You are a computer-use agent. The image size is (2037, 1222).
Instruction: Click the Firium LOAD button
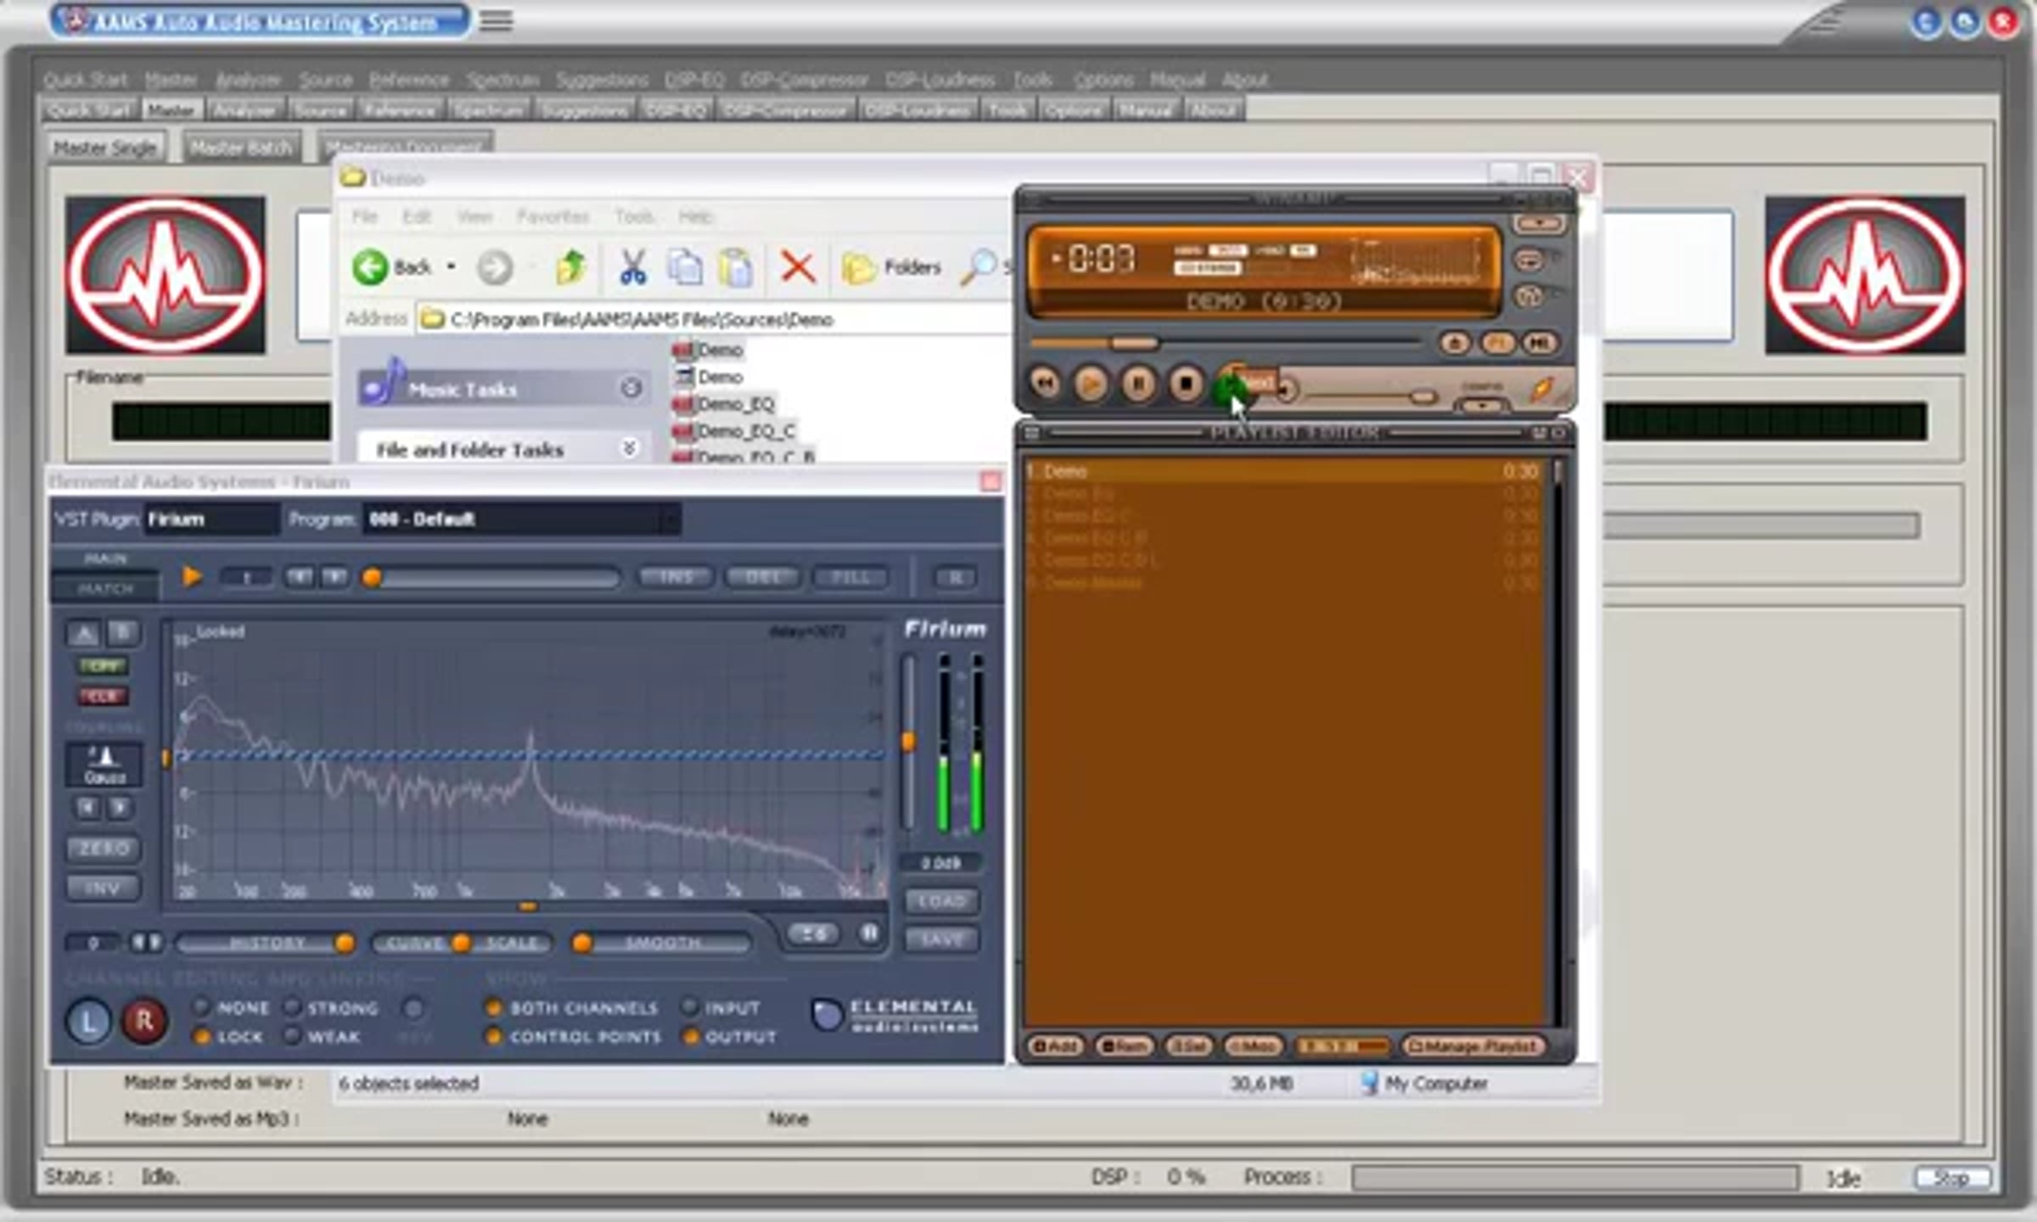(941, 900)
